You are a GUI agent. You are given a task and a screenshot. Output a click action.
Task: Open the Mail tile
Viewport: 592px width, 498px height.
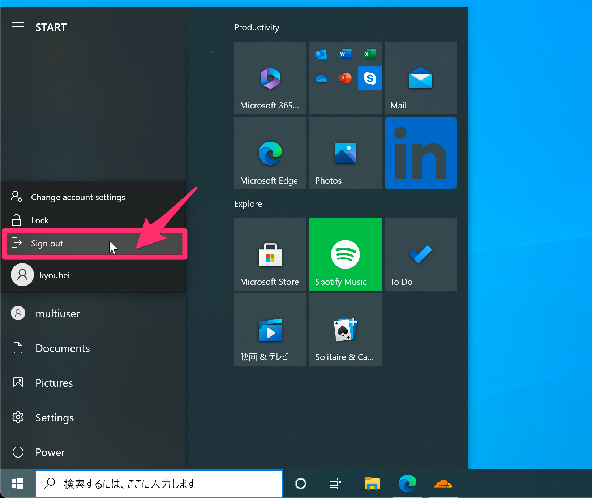[x=421, y=78]
